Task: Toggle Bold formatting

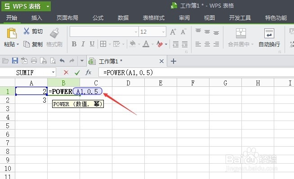Action: (74, 44)
